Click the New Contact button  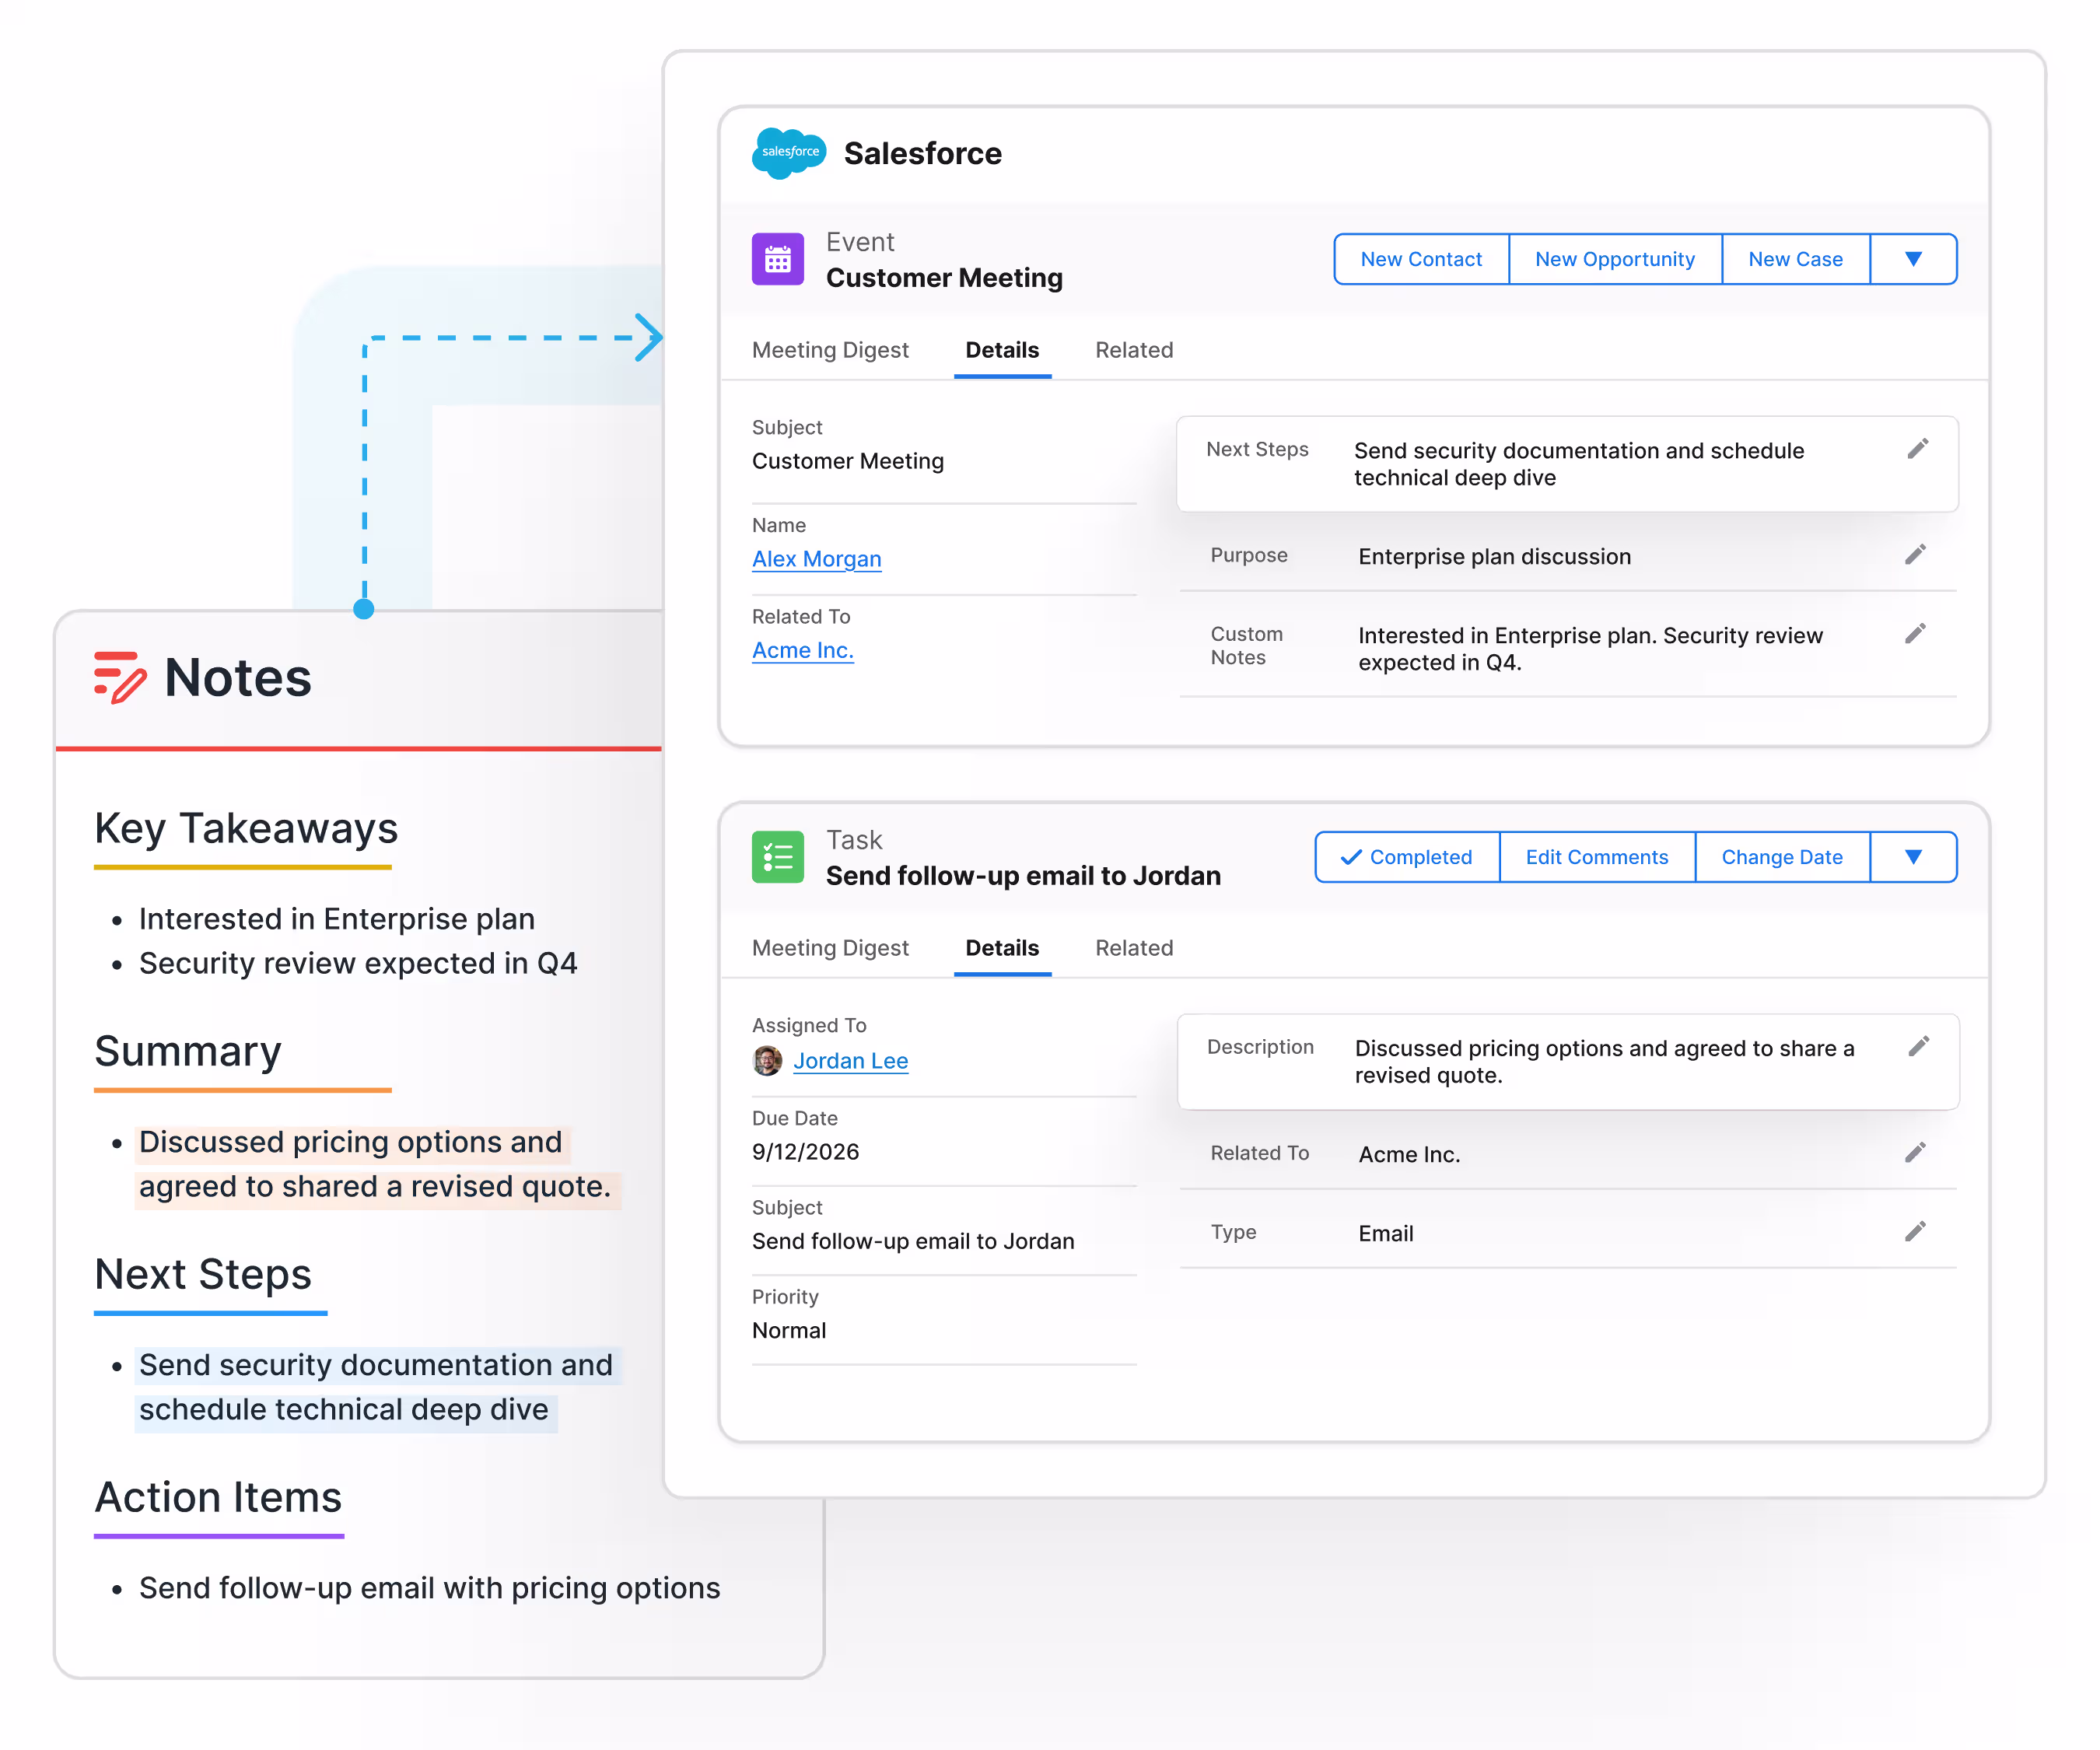tap(1421, 259)
